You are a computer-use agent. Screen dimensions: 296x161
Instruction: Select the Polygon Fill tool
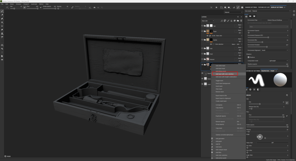[x=2, y=22]
